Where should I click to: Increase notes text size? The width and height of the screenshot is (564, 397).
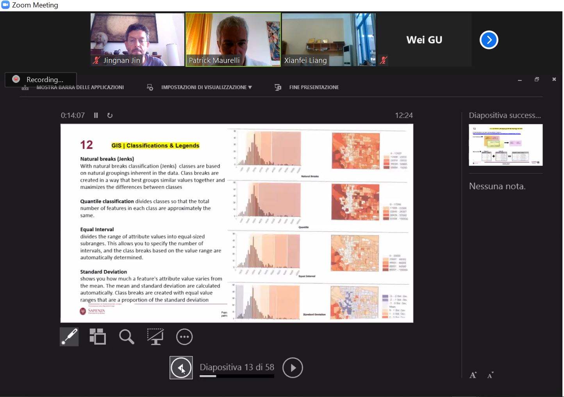tap(473, 376)
